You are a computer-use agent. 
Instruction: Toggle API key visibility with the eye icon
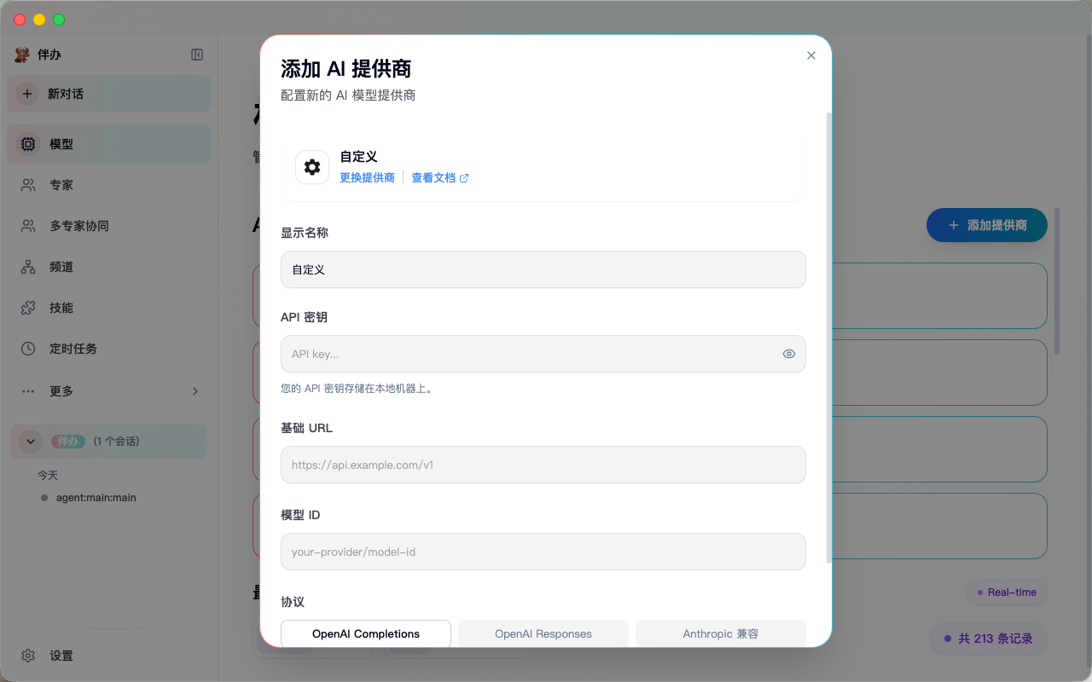(788, 354)
